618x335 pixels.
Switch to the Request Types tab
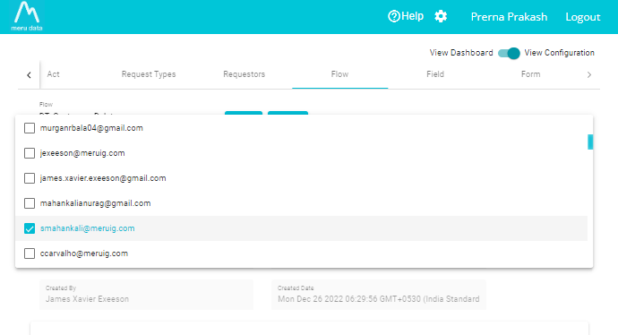click(149, 74)
